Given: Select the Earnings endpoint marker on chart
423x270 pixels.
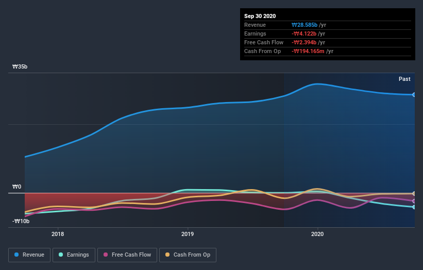Looking at the screenshot, I should click(x=414, y=207).
